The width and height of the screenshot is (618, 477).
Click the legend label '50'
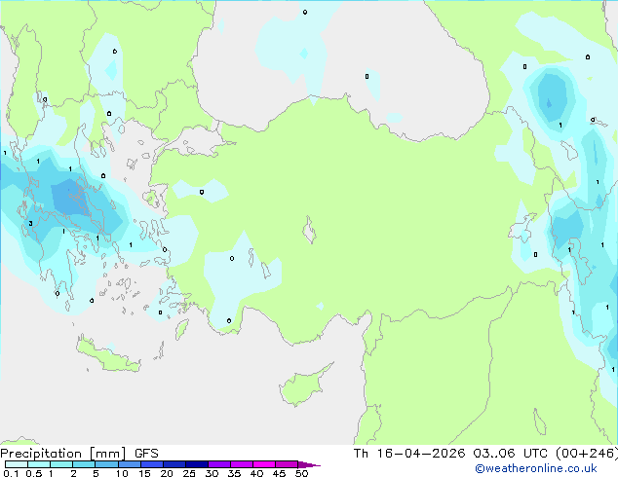pos(301,473)
